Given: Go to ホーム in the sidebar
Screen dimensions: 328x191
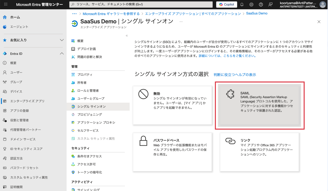Looking at the screenshot, I should click(x=15, y=17).
